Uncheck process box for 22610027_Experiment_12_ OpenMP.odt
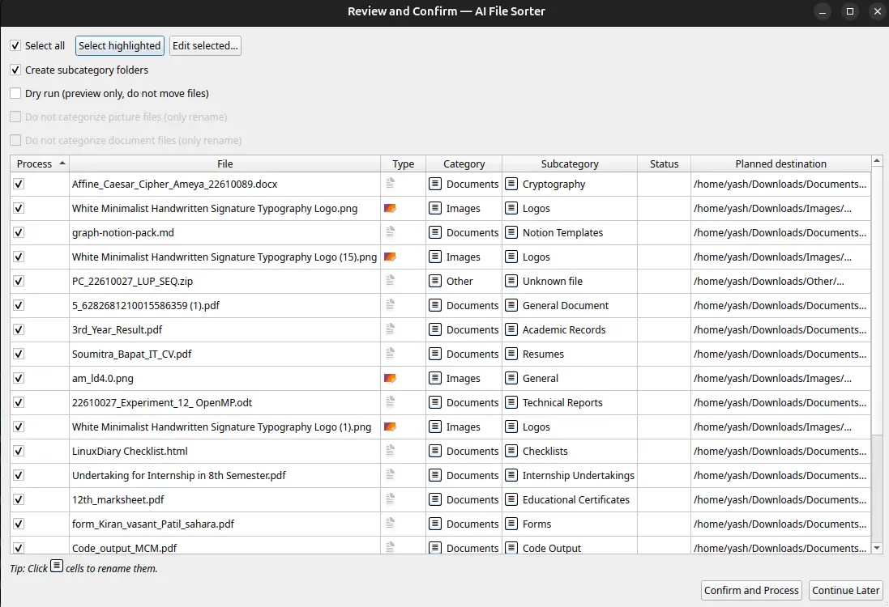This screenshot has width=889, height=607. click(19, 402)
